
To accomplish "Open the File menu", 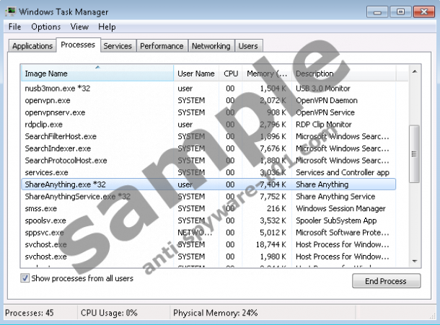I will [14, 27].
